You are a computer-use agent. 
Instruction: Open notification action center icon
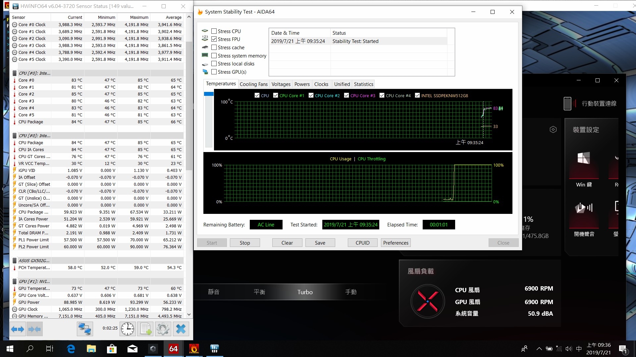[623, 349]
